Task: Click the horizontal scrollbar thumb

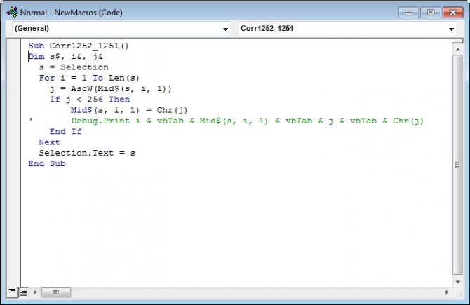Action: coord(56,291)
